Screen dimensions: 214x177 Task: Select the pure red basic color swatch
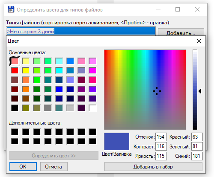(15, 70)
